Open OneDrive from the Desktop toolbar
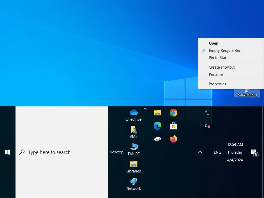The image size is (264, 198). pyautogui.click(x=134, y=115)
